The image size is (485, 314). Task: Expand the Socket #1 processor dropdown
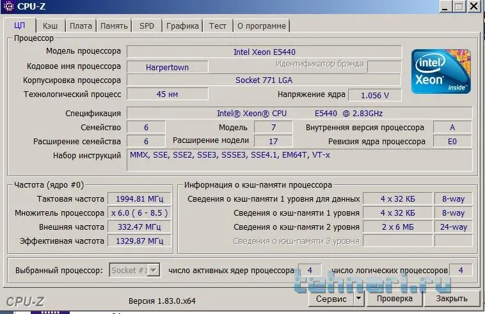[154, 271]
